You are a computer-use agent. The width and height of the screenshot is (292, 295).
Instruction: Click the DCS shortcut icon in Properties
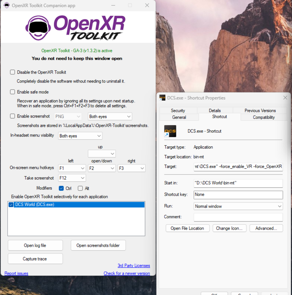point(170,131)
